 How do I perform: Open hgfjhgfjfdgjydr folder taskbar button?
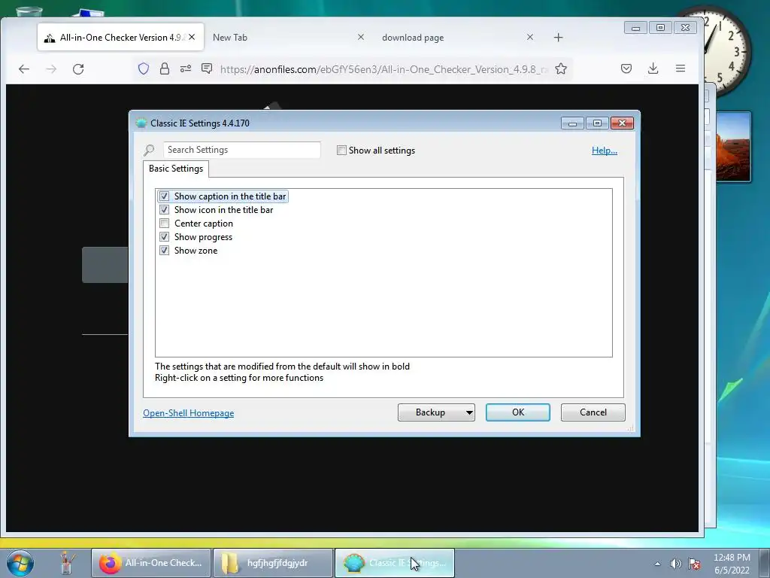[273, 563]
